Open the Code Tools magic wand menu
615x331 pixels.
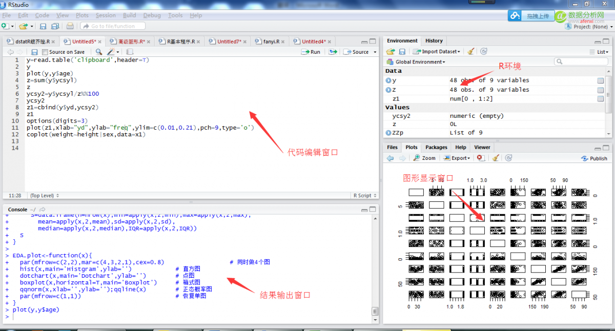pyautogui.click(x=113, y=52)
